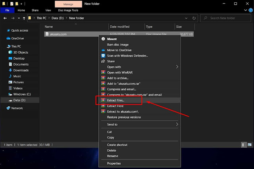Click the chevron after Data (D:) in the address bar
The height and width of the screenshot is (169, 254).
point(66,18)
